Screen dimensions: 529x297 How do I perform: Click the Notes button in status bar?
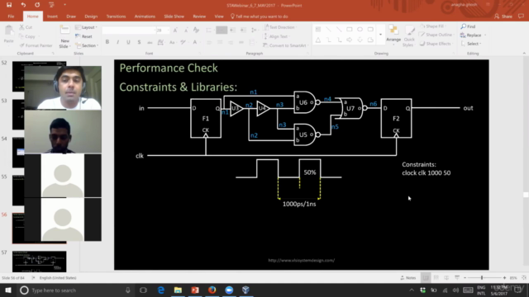[407, 278]
